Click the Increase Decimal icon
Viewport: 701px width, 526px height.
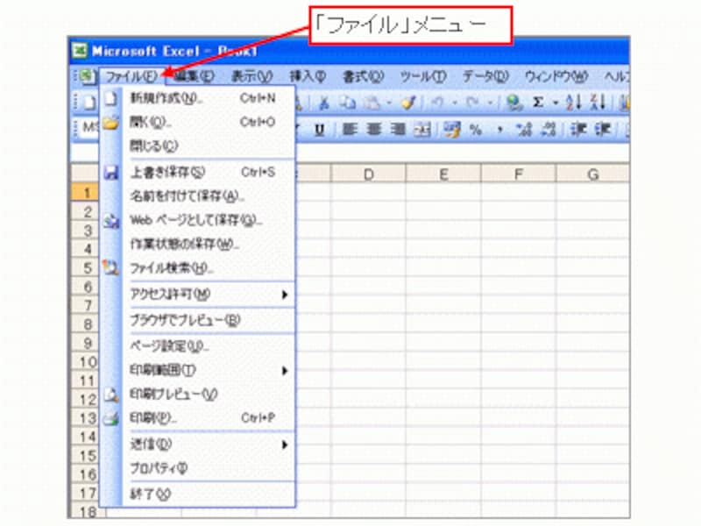524,130
